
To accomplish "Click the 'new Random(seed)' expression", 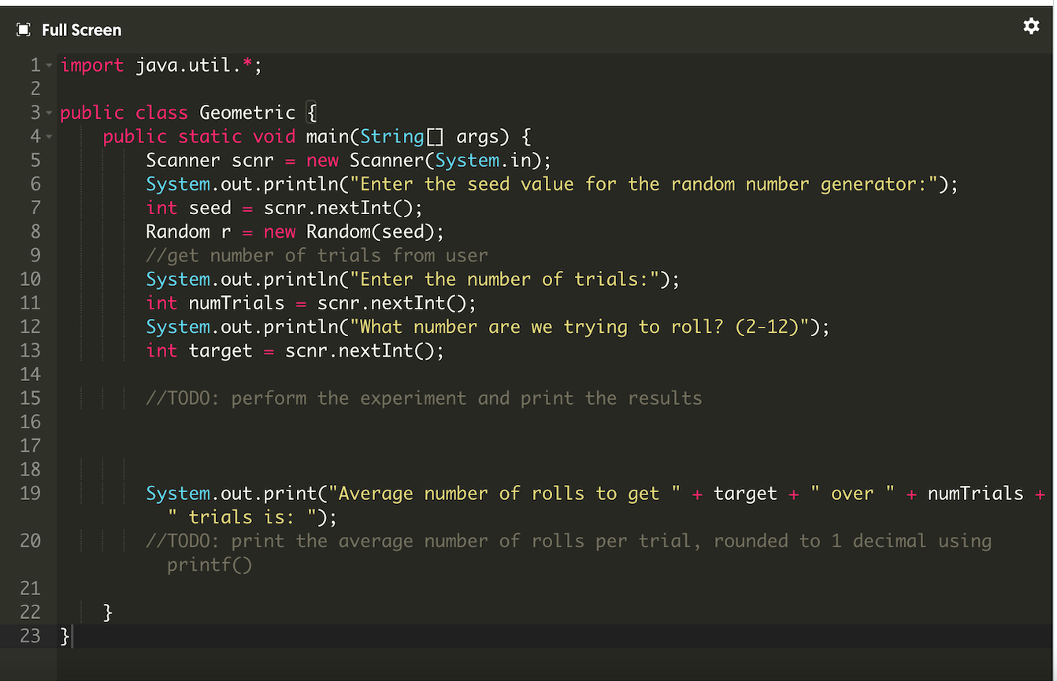I will click(x=354, y=231).
